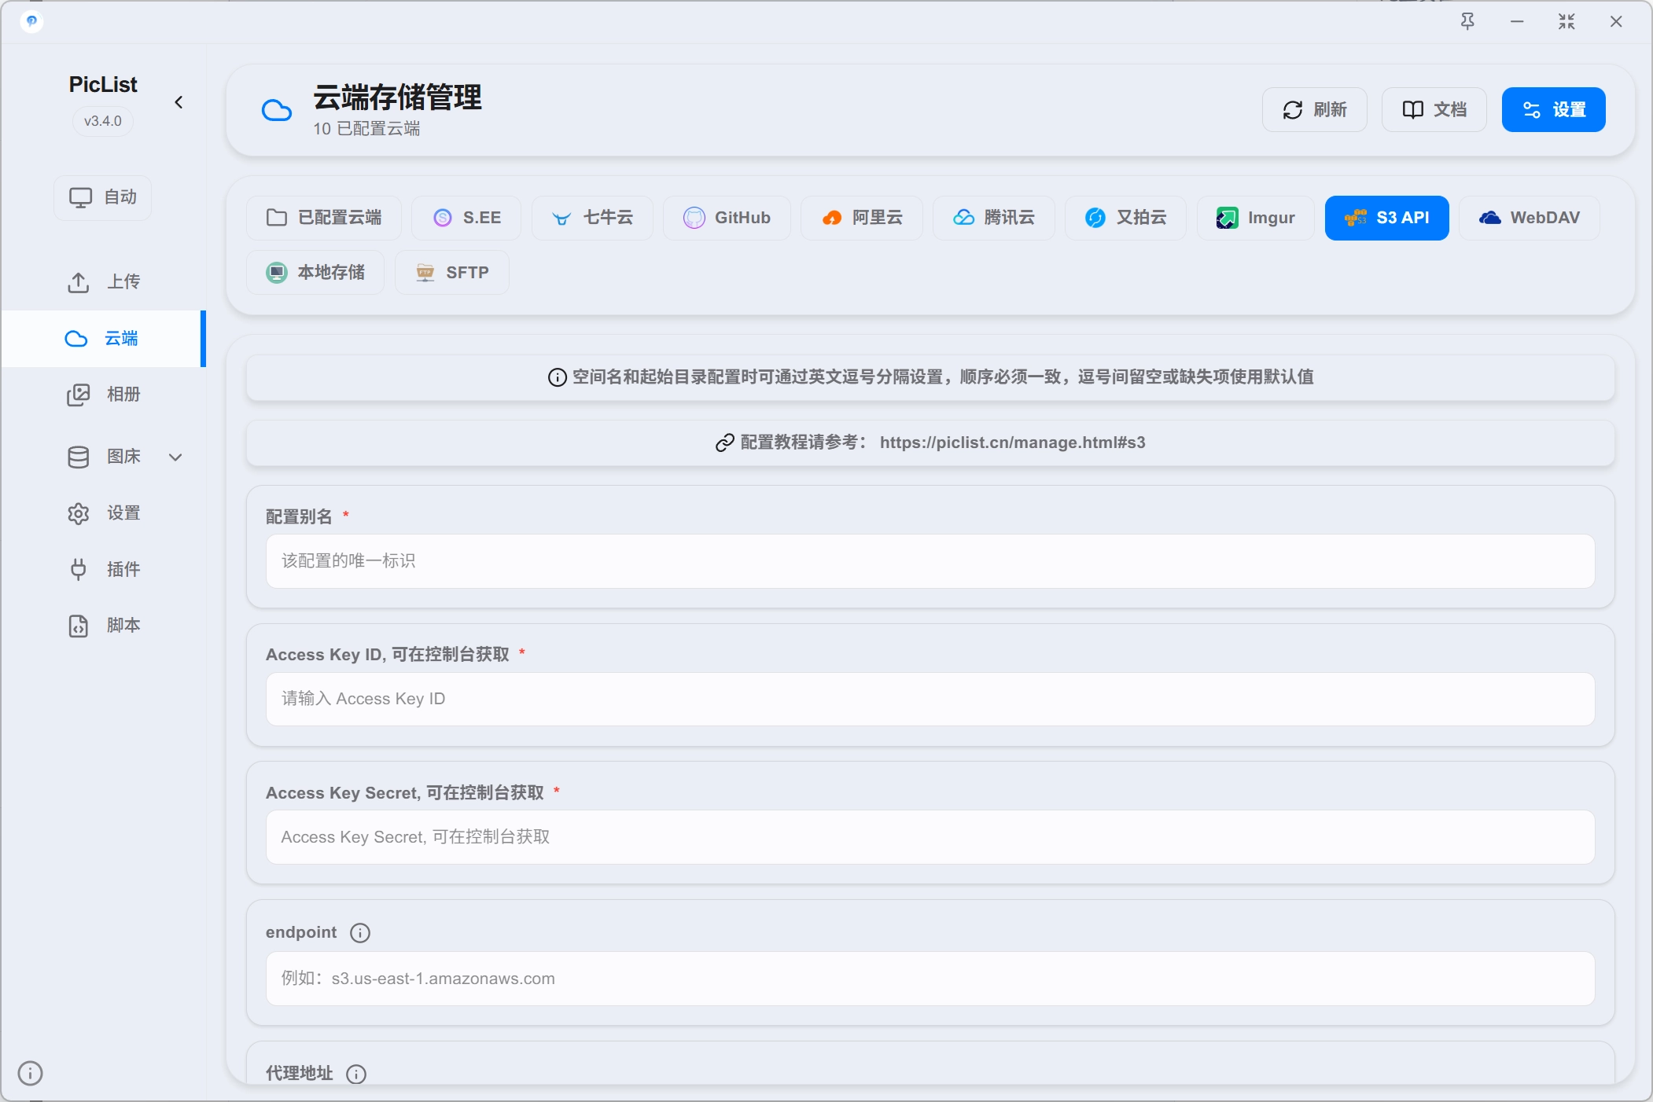Click the blue 设置 button in header
This screenshot has width=1653, height=1102.
coord(1553,110)
